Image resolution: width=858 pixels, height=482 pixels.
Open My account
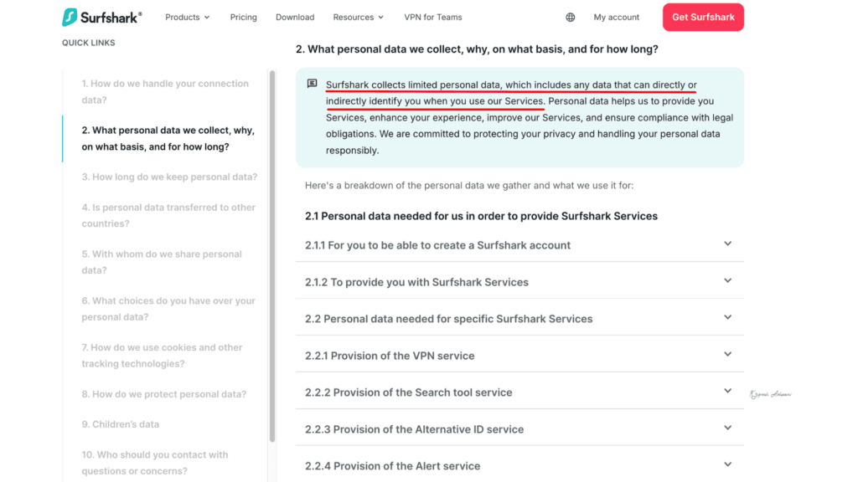pos(616,16)
